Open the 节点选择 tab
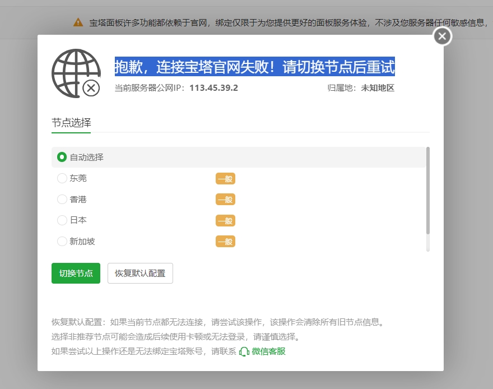Viewport: 493px width, 389px height. click(71, 123)
